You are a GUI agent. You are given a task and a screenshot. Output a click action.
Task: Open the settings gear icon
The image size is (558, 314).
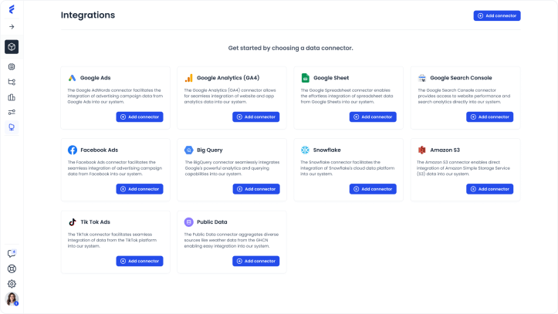coord(12,284)
